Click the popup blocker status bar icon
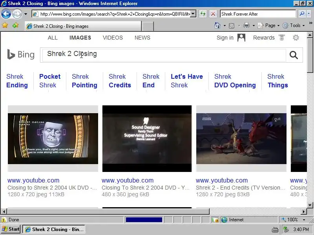 215,220
